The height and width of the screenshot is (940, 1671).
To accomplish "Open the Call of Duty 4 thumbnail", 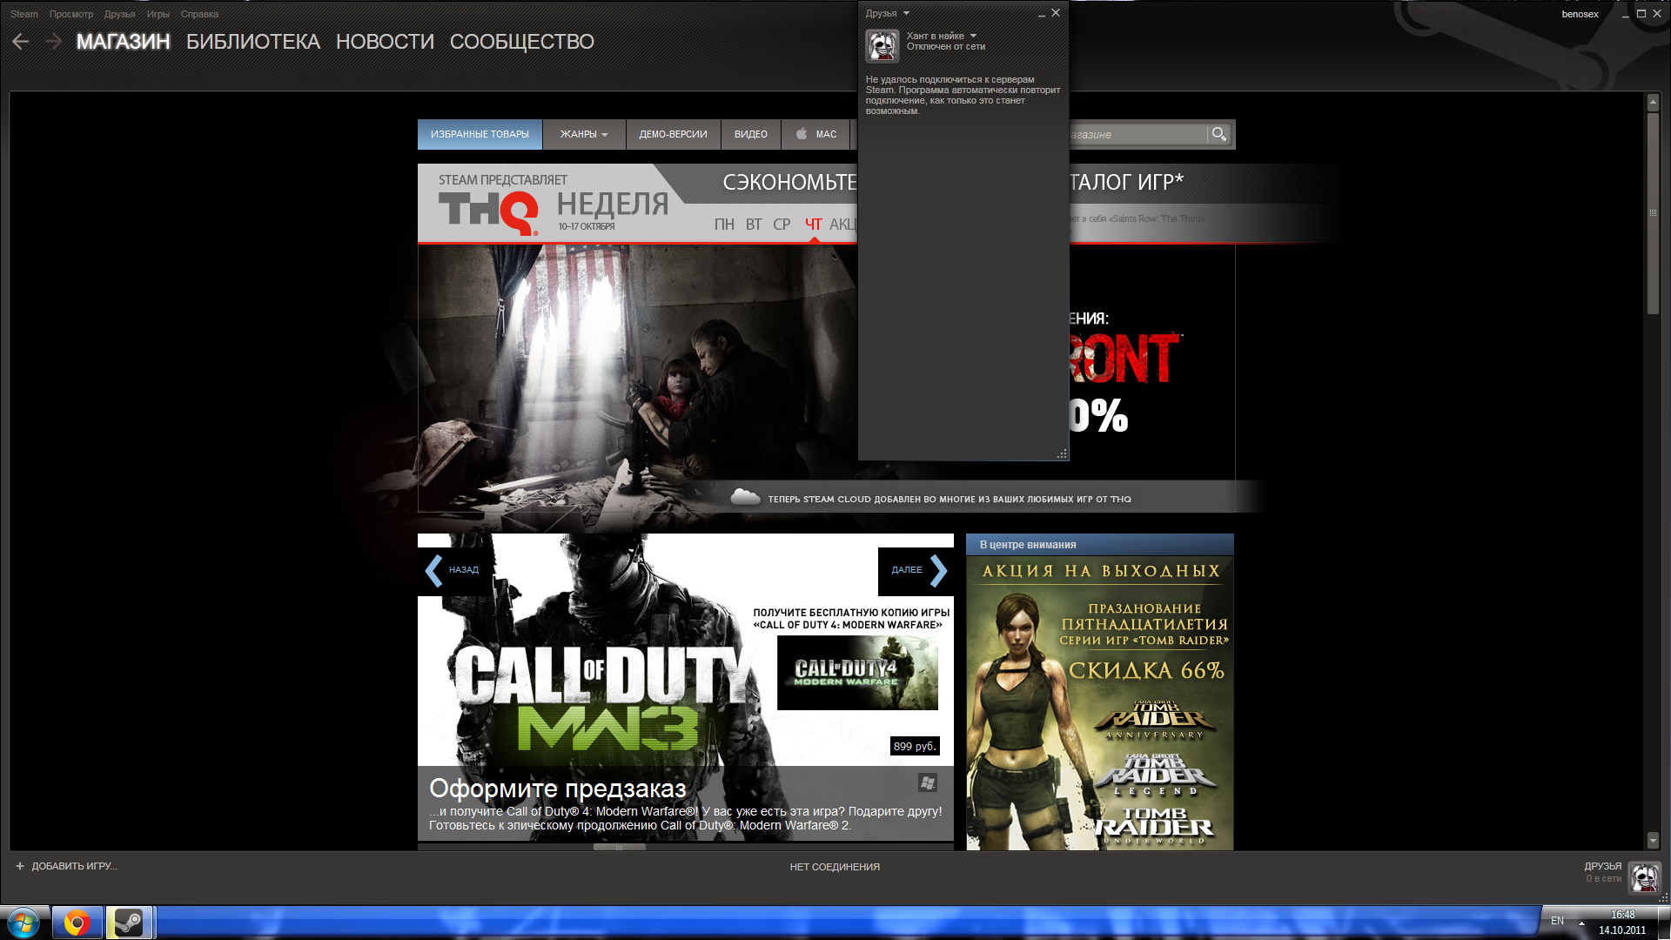I will (857, 672).
